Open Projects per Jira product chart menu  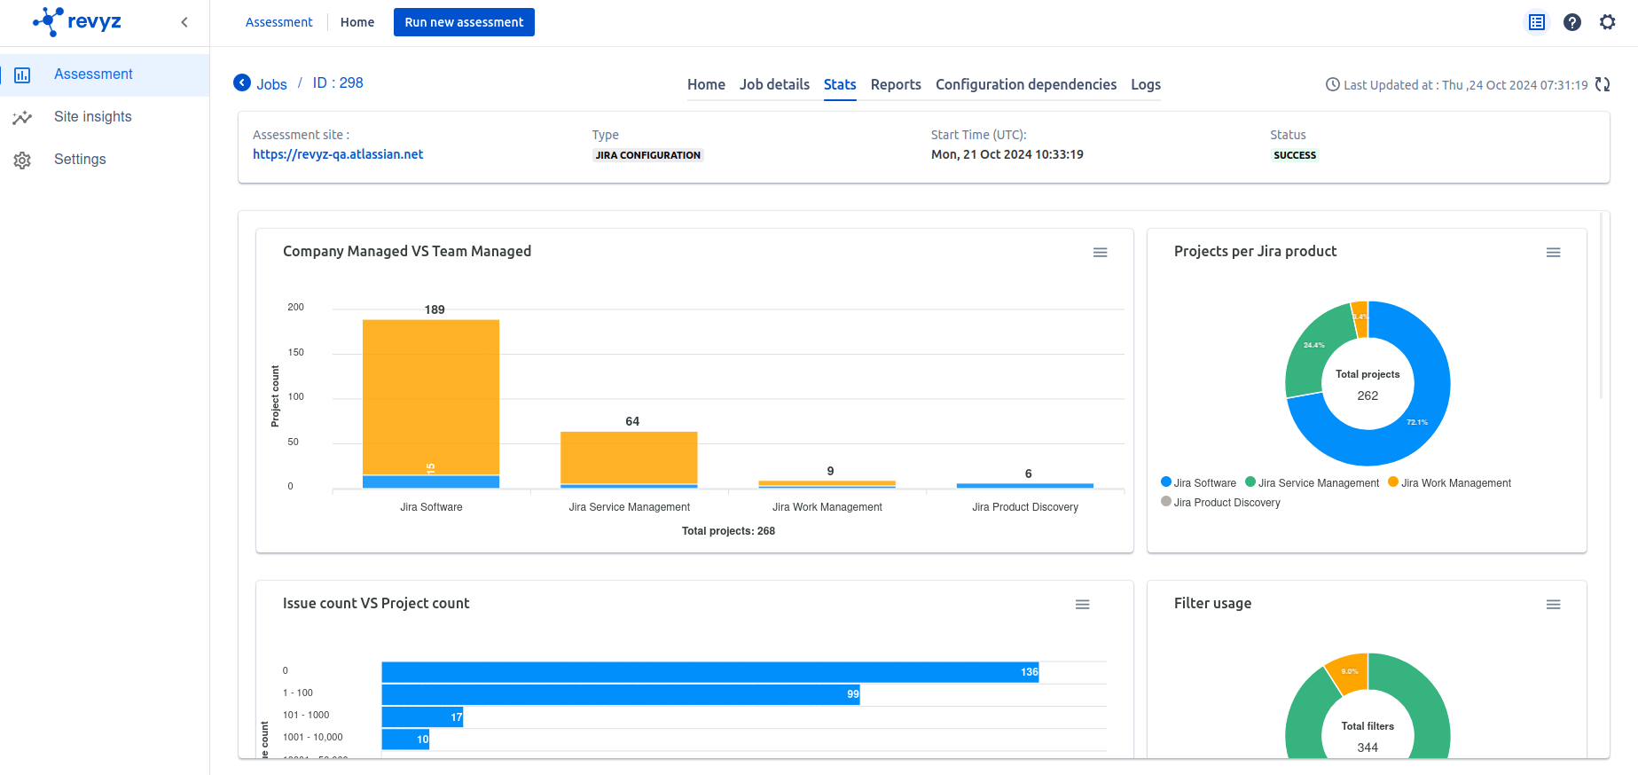(1553, 253)
